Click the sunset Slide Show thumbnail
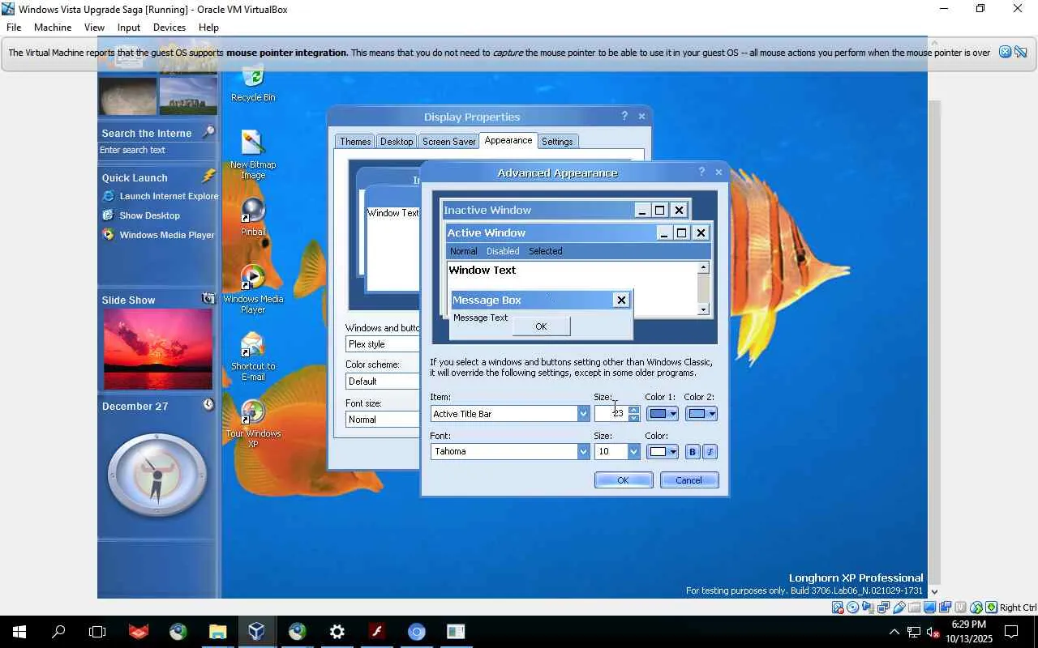Viewport: 1038px width, 648px height. pos(157,349)
